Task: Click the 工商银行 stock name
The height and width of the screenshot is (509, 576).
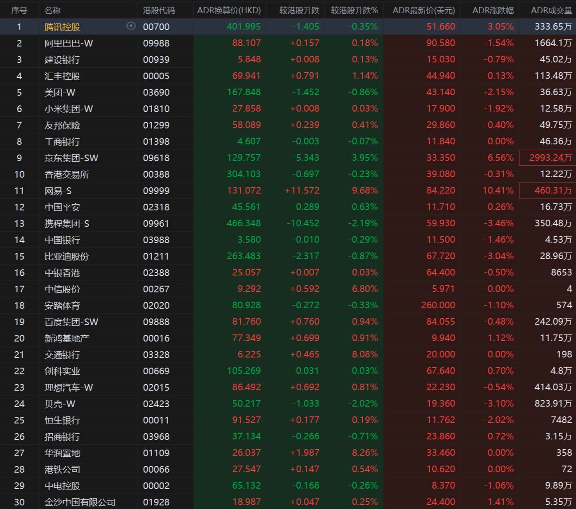Action: point(62,142)
